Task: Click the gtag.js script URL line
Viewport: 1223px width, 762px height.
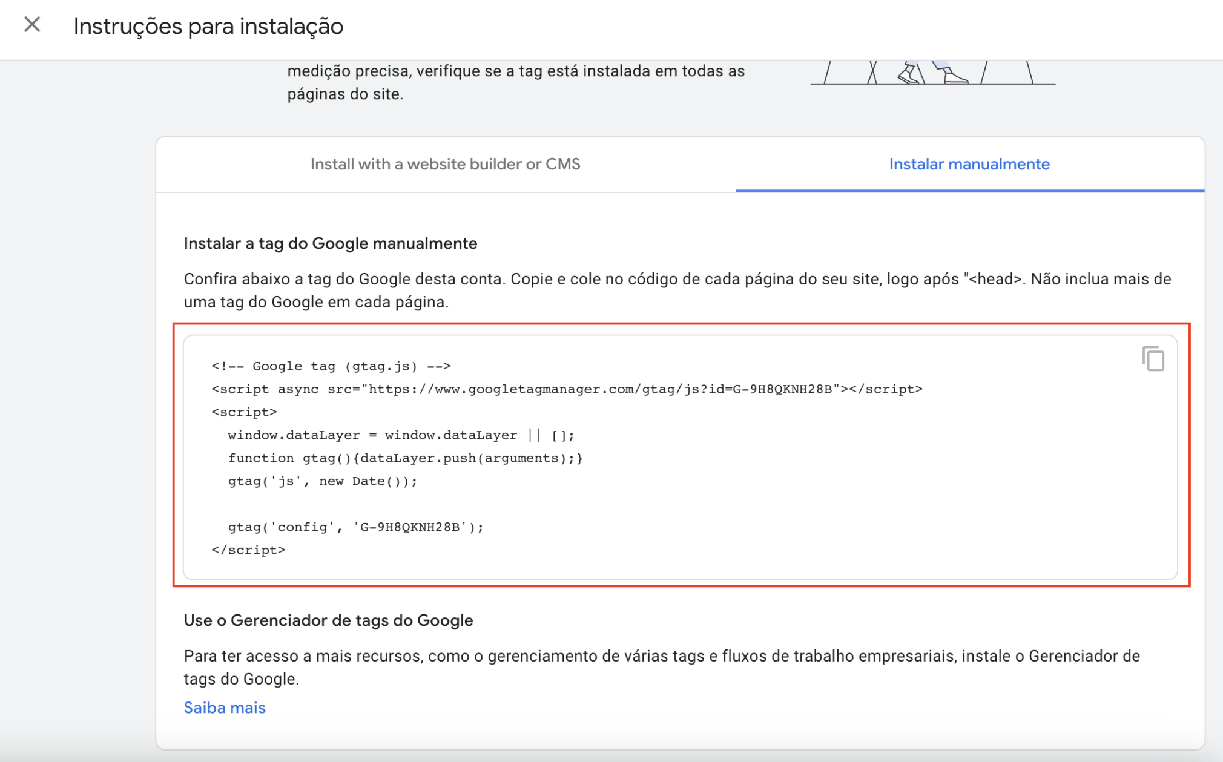Action: click(567, 389)
